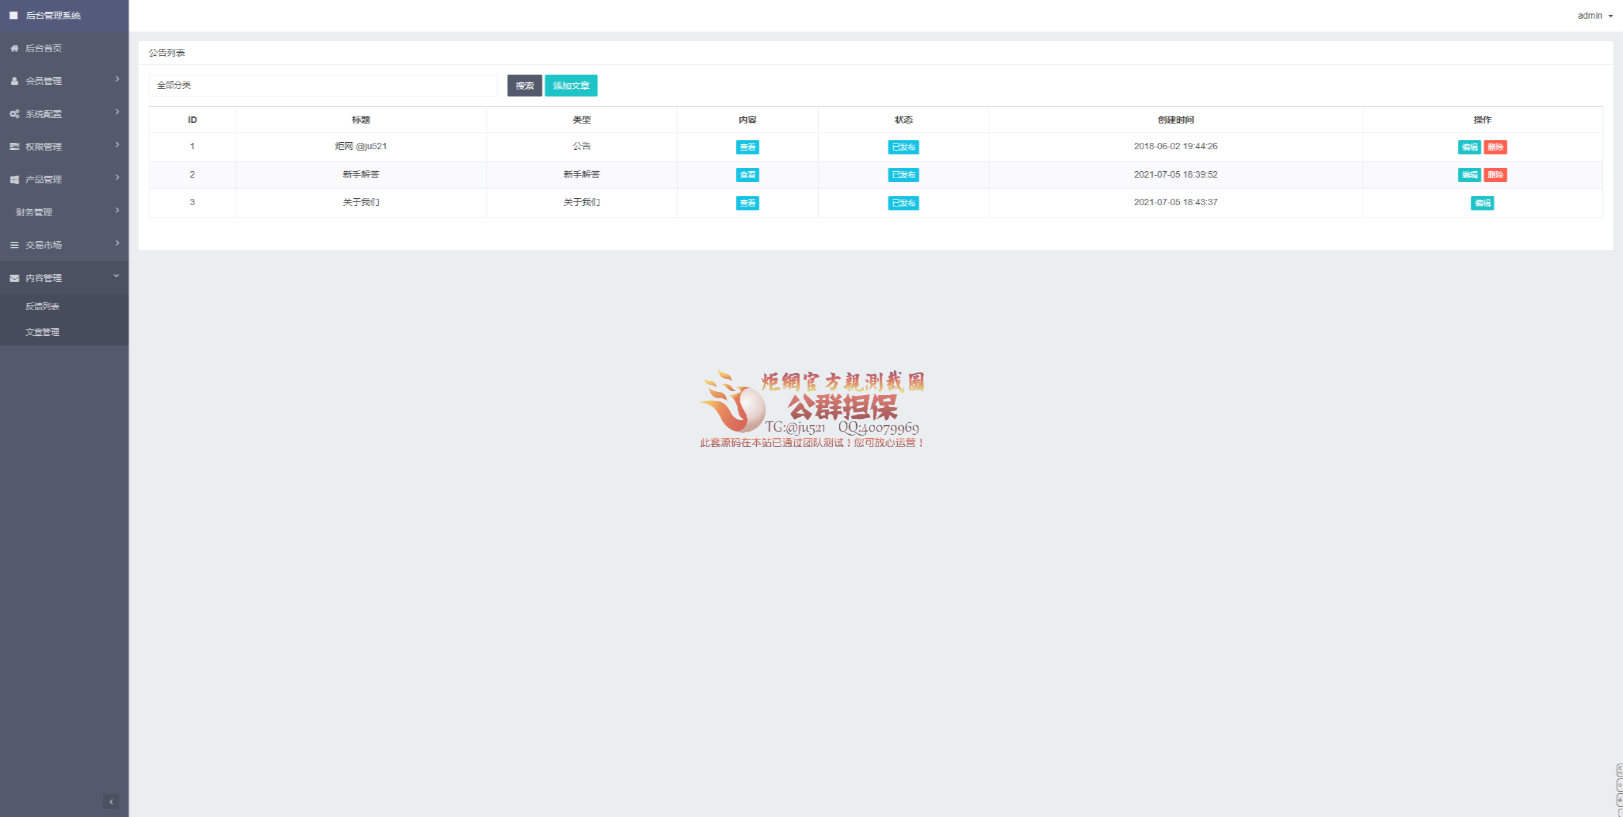Click the list icon beside 交易市场
This screenshot has width=1623, height=817.
[x=14, y=245]
